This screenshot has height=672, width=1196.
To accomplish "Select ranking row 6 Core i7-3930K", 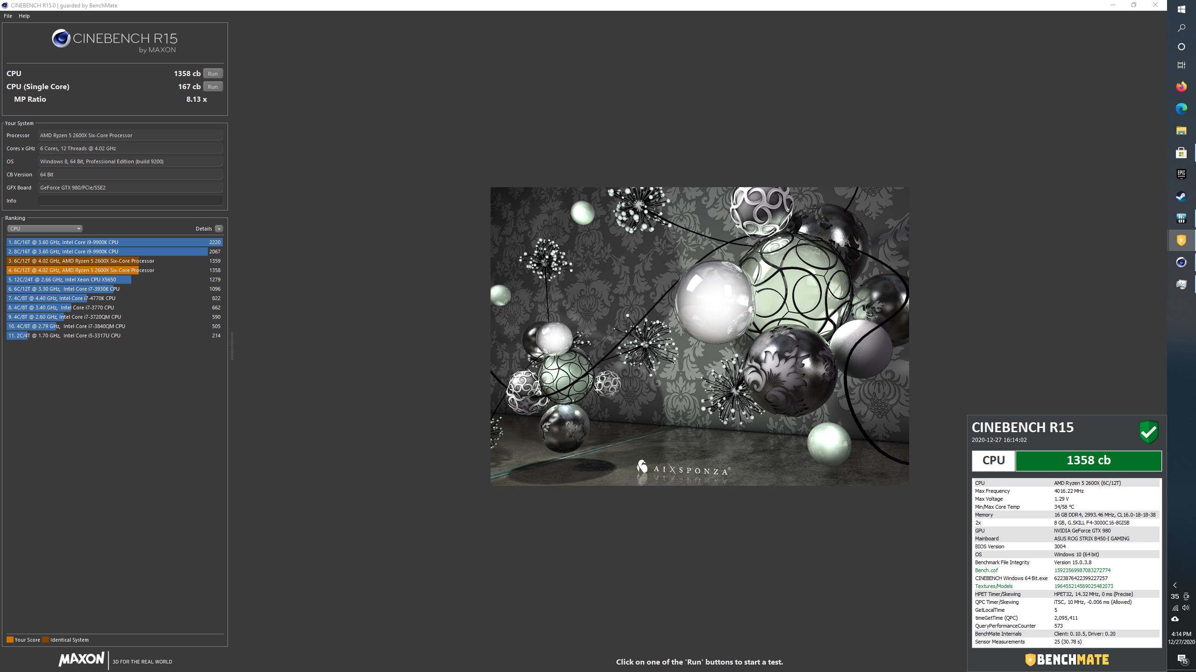I will 114,289.
